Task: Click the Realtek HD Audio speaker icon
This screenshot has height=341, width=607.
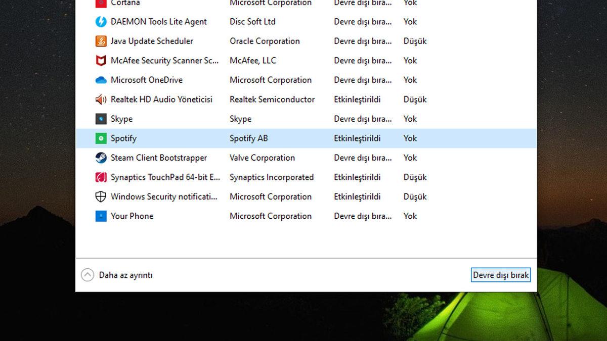Action: 101,99
